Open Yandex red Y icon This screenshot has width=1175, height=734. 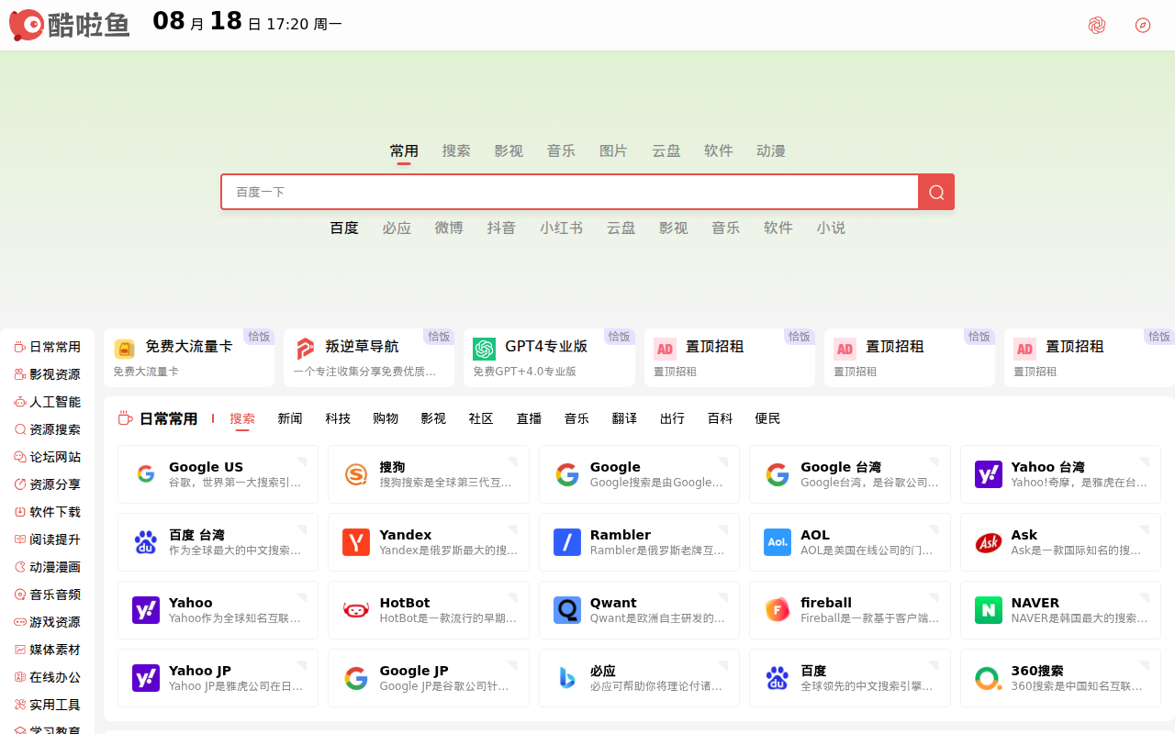point(356,542)
